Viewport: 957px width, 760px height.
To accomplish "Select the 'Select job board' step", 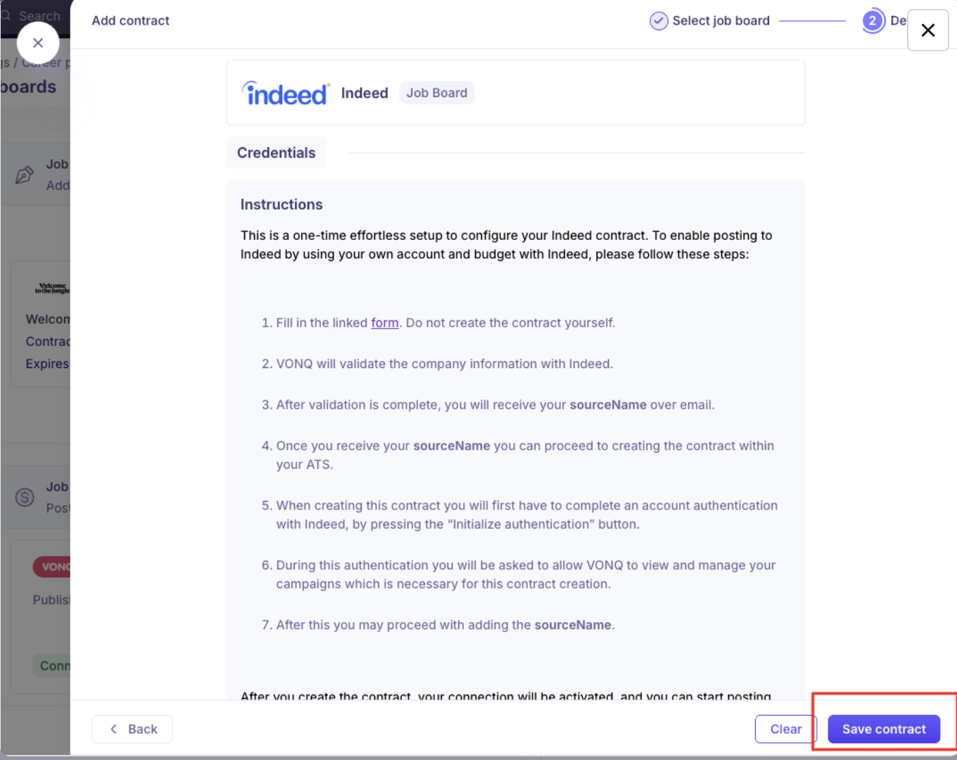I will (x=721, y=21).
